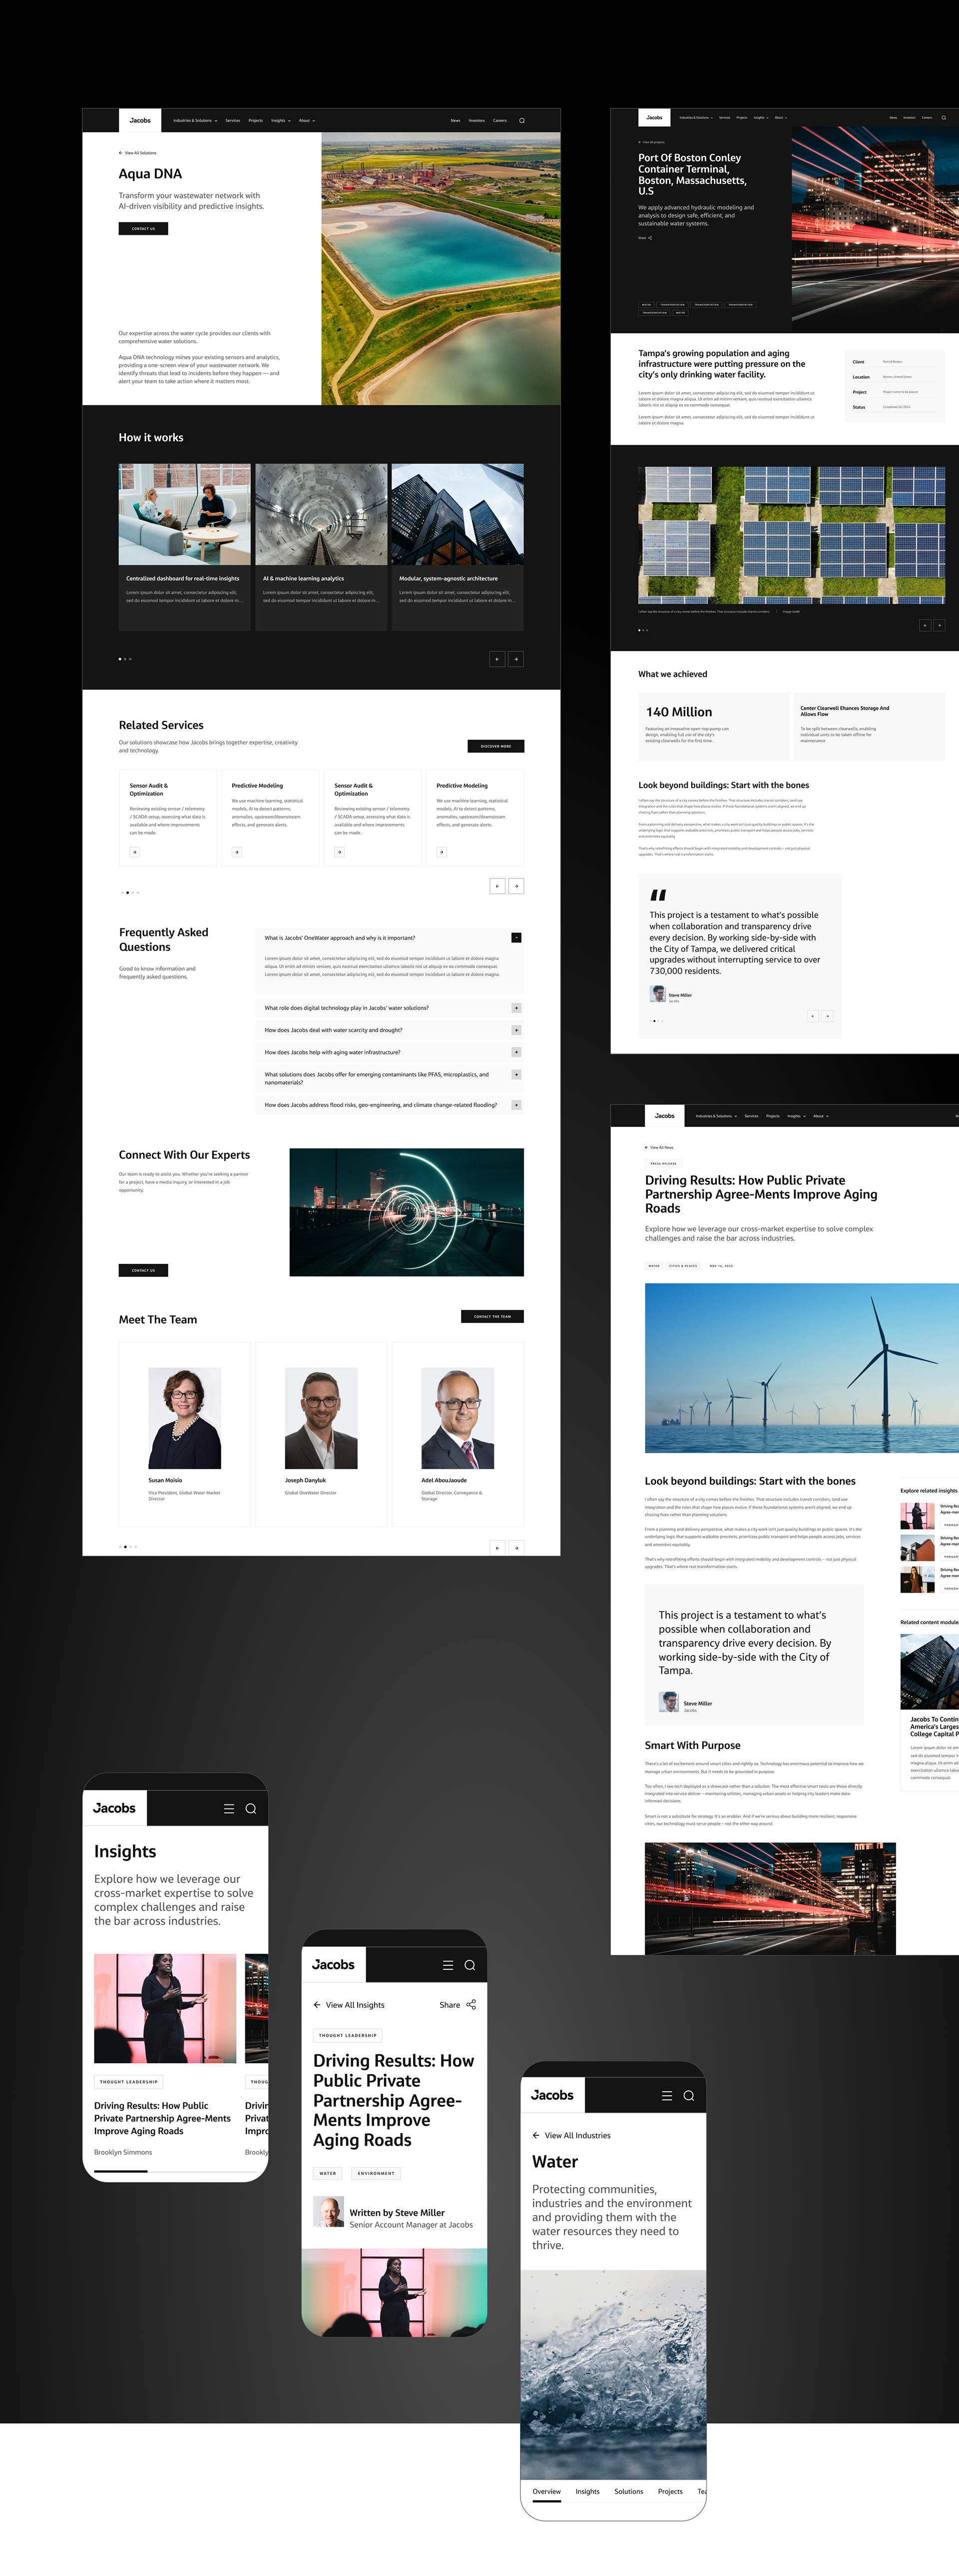This screenshot has height=2576, width=959.
Task: Click the share icon on the mobile article screen
Action: pyautogui.click(x=471, y=2004)
